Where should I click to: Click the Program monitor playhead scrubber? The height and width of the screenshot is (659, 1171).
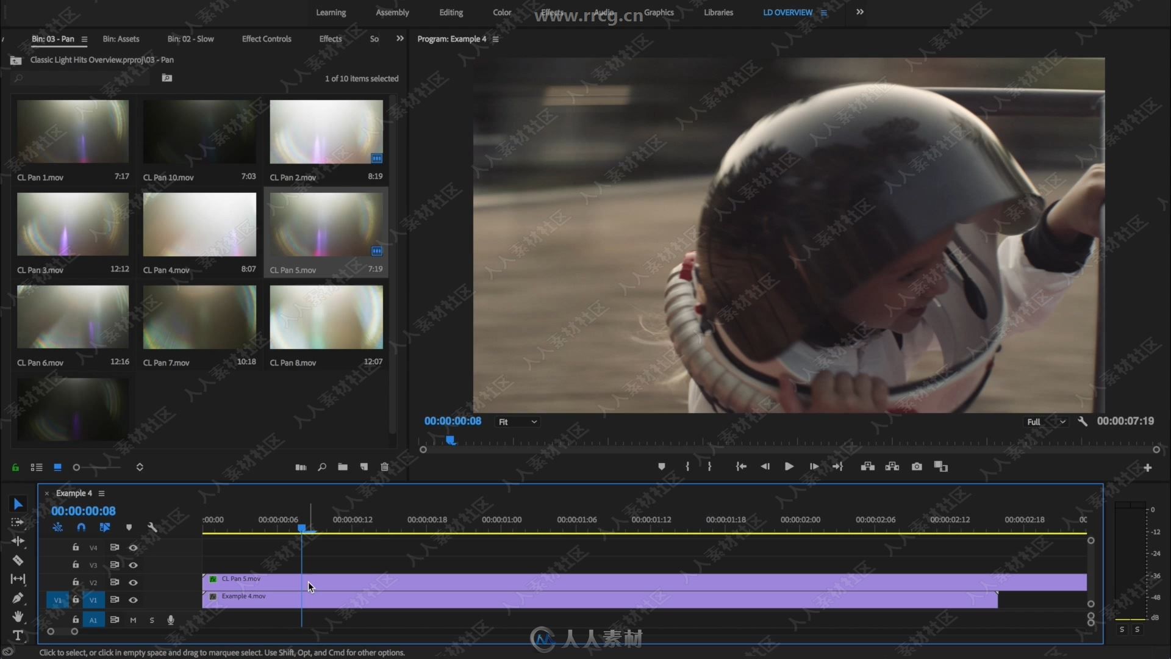coord(451,440)
